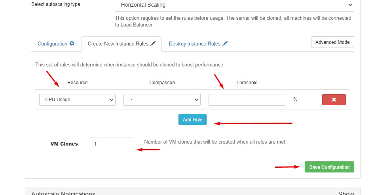
Task: Remove the rule with the red X button
Action: point(334,100)
